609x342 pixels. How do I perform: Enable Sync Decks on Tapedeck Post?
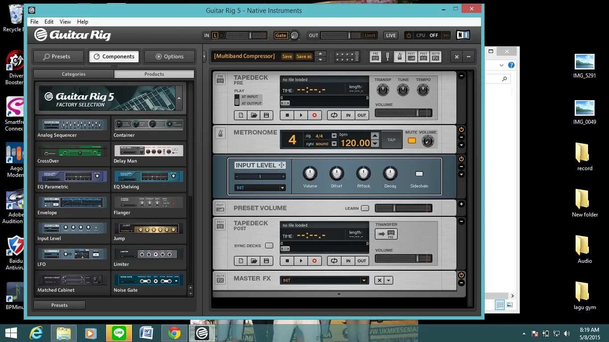269,246
